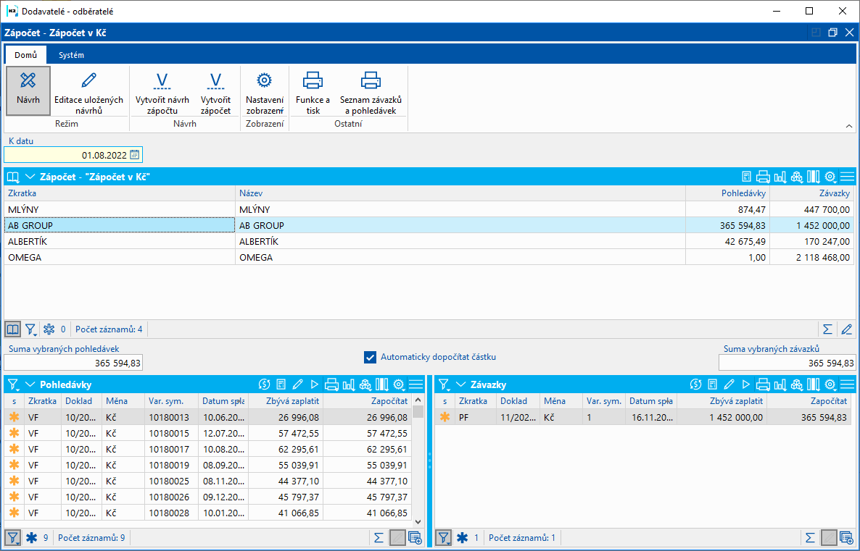Select the OMEGA row
The image size is (860, 551).
click(120, 257)
